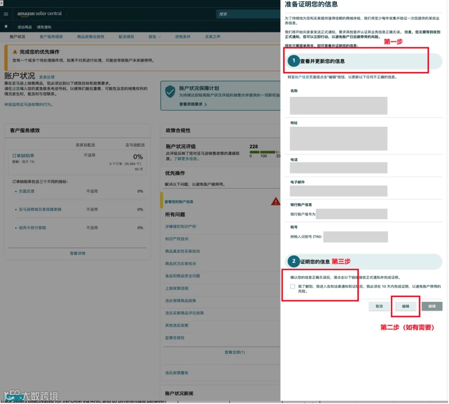Click the shield checkmark icon
Image resolution: width=449 pixels, height=404 pixels.
tap(170, 91)
